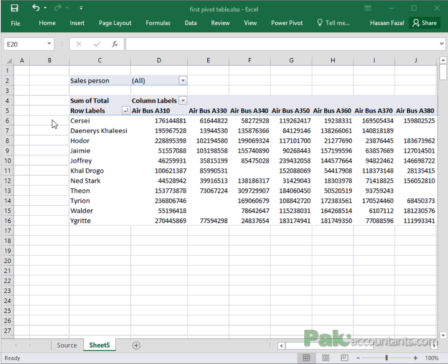Viewport: 448px width, 364px height.
Task: Click horizontal scrollbar left arrow
Action: point(281,345)
